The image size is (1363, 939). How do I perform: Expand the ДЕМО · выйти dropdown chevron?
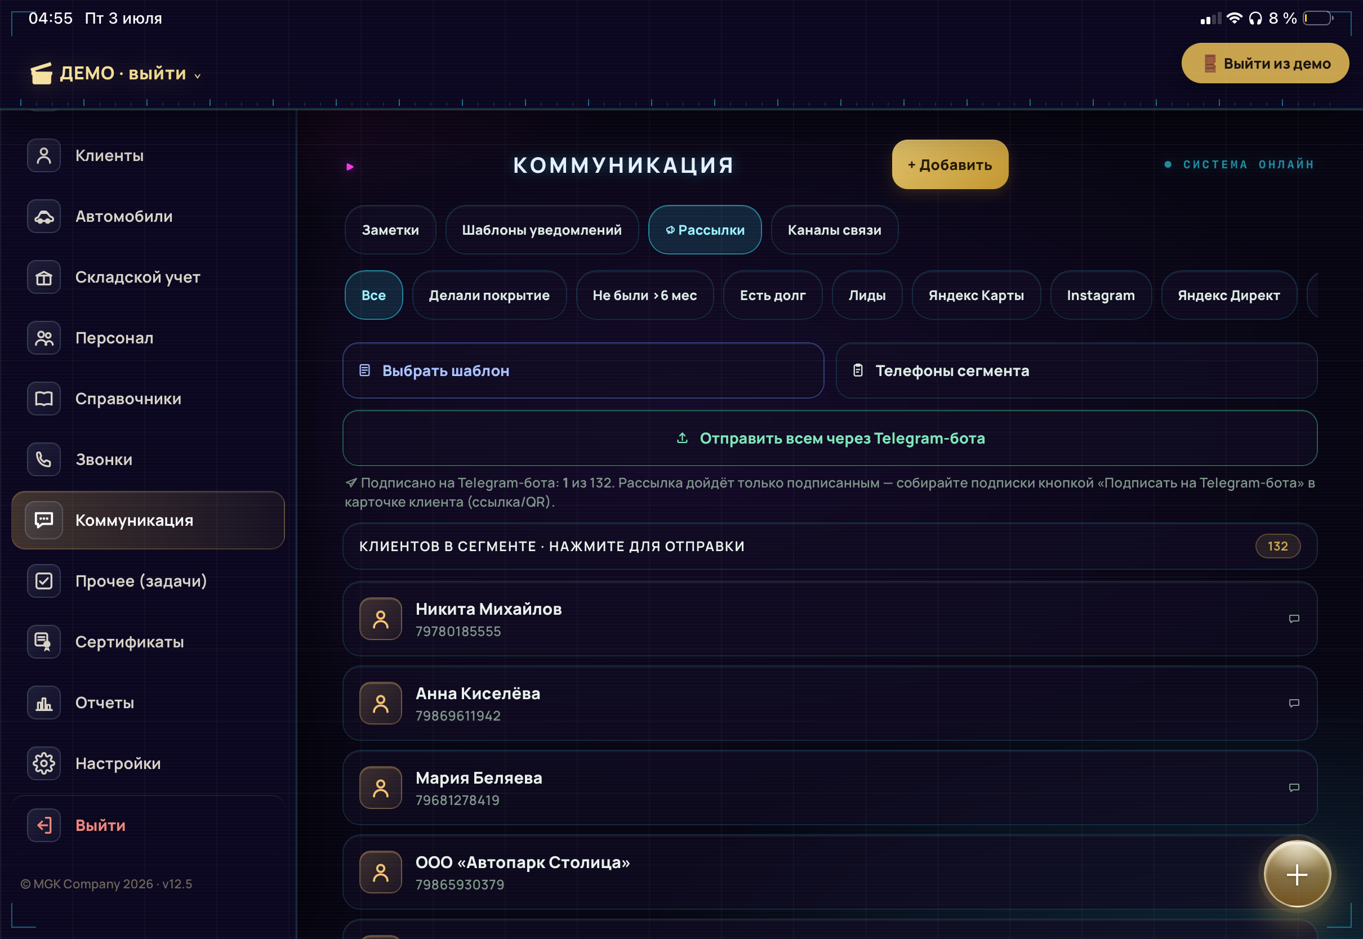click(x=197, y=75)
